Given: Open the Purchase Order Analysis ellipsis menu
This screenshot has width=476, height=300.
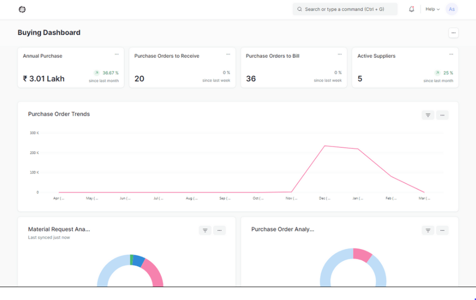Looking at the screenshot, I should point(442,230).
